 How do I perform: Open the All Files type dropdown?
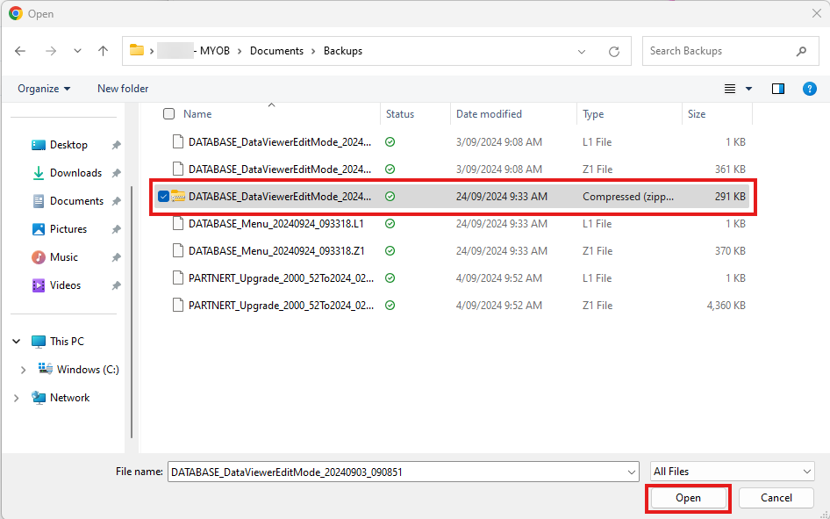732,472
